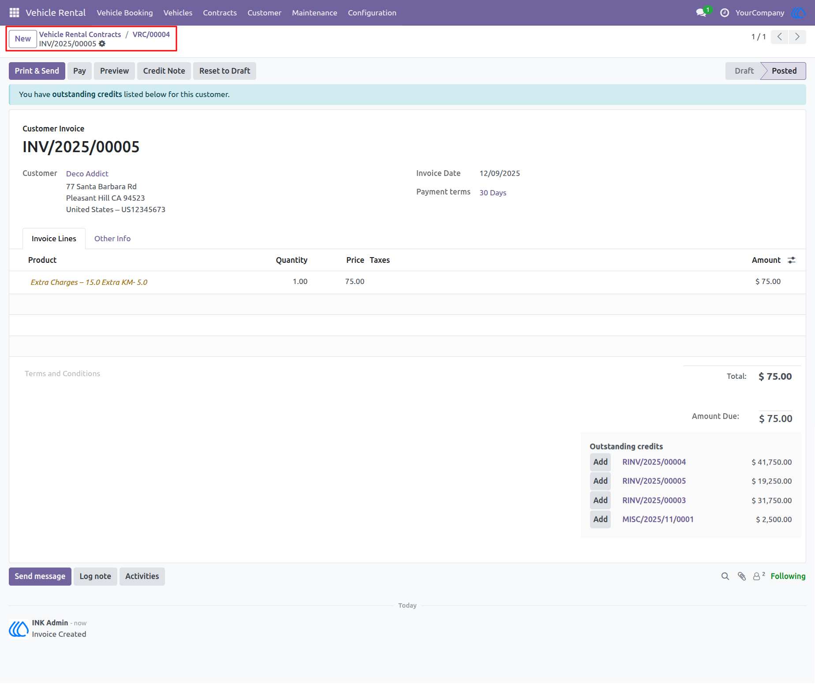815x684 pixels.
Task: Add outstanding credit RINV/2025/00004
Action: coord(600,462)
